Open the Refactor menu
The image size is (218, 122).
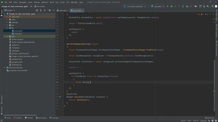(x=45, y=2)
